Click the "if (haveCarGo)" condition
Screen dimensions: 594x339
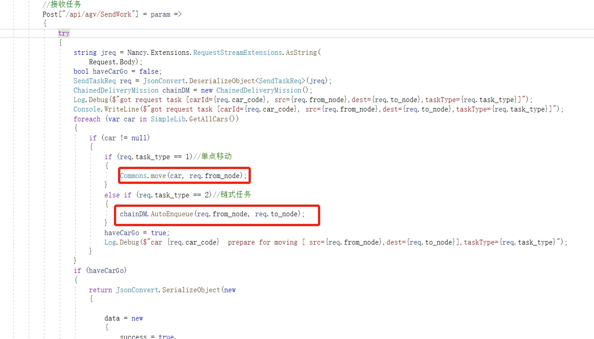pyautogui.click(x=100, y=271)
